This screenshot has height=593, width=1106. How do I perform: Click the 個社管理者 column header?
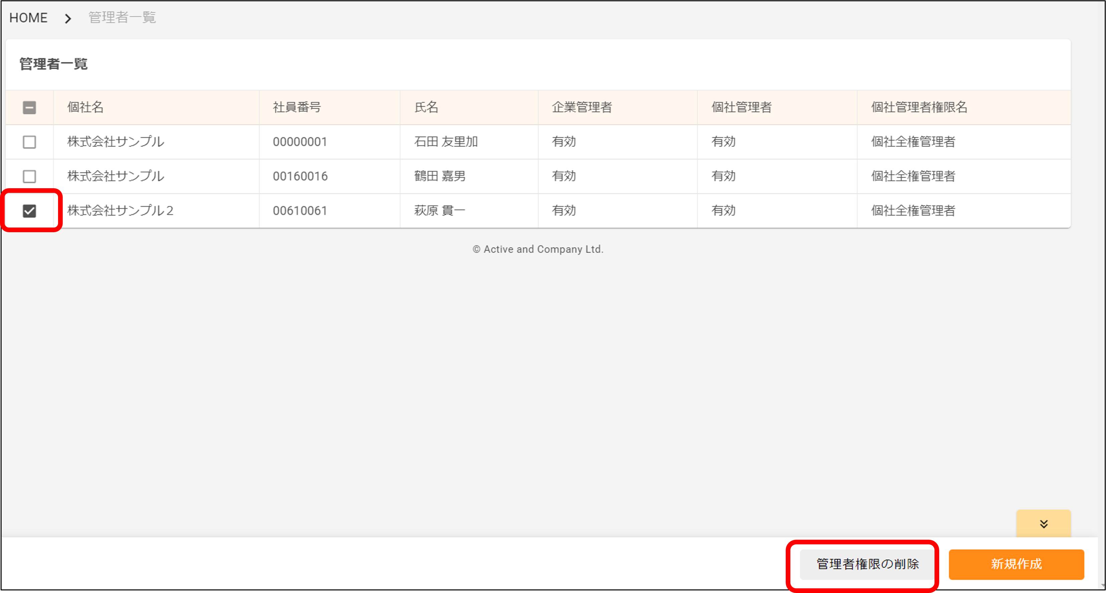pyautogui.click(x=741, y=107)
